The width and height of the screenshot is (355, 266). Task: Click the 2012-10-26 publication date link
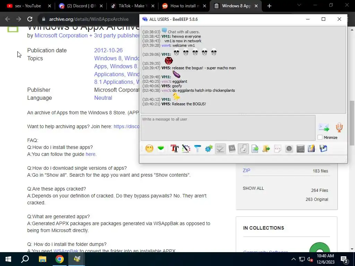(x=108, y=50)
